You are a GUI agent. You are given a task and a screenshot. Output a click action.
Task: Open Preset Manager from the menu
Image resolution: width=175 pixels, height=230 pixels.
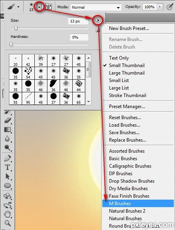tap(127, 107)
